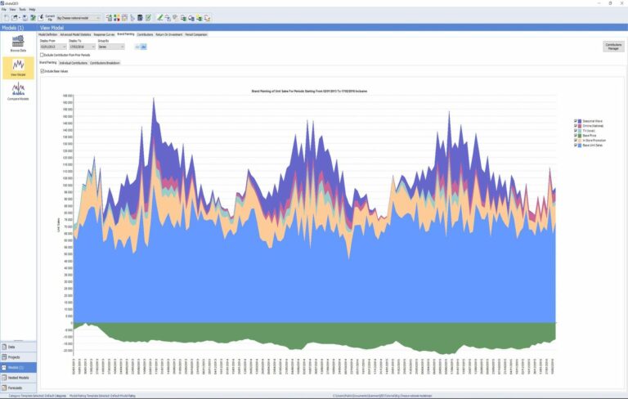Viewport: 628px width, 399px height.
Task: Uncheck the Base Unit Sales legend checkbox
Action: [x=576, y=145]
